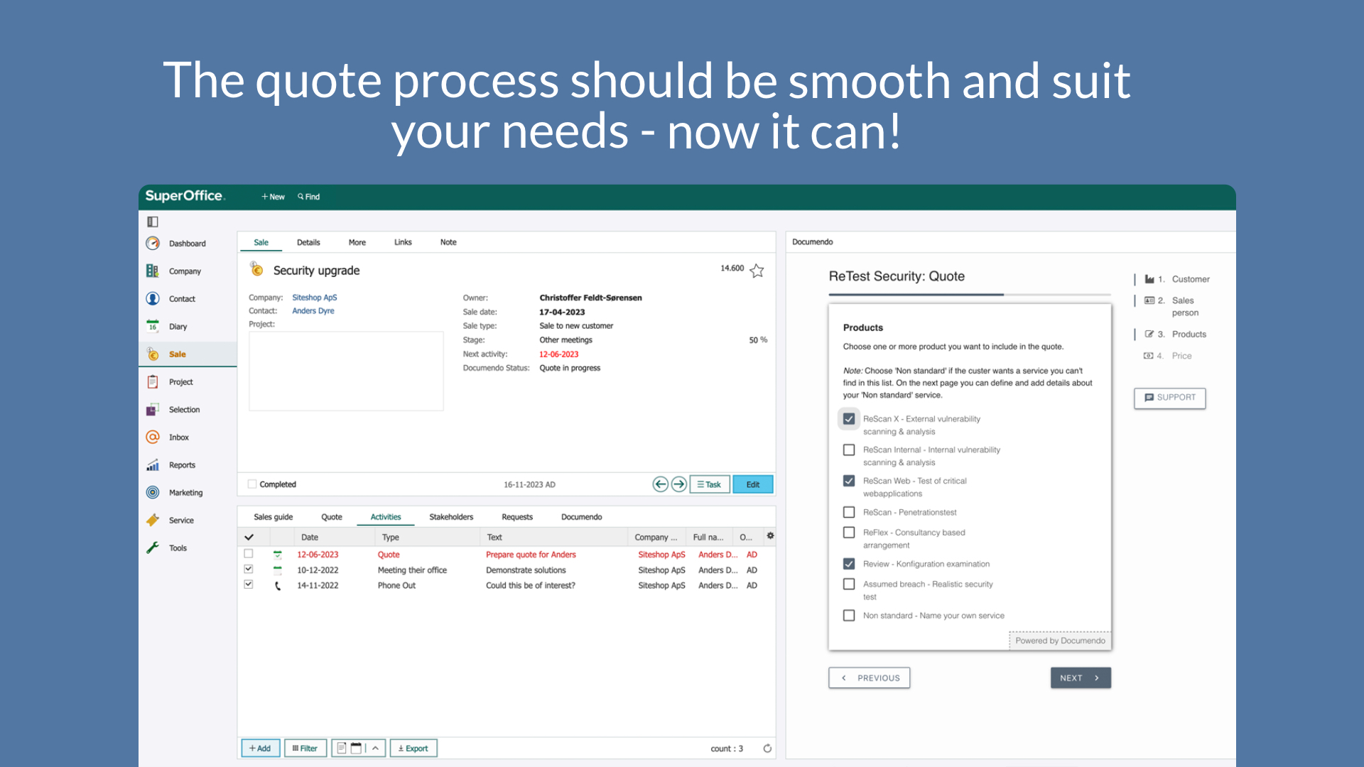Screen dimensions: 1364x767
Task: Select Sales person step icon
Action: pyautogui.click(x=1149, y=300)
